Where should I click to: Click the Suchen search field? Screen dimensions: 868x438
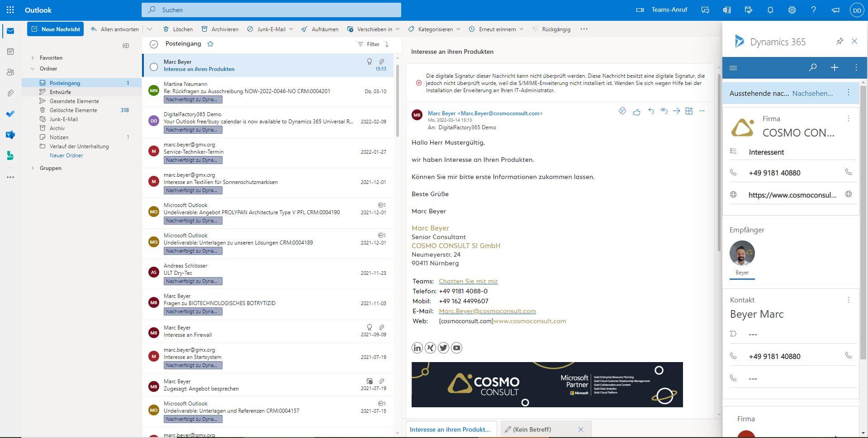271,9
